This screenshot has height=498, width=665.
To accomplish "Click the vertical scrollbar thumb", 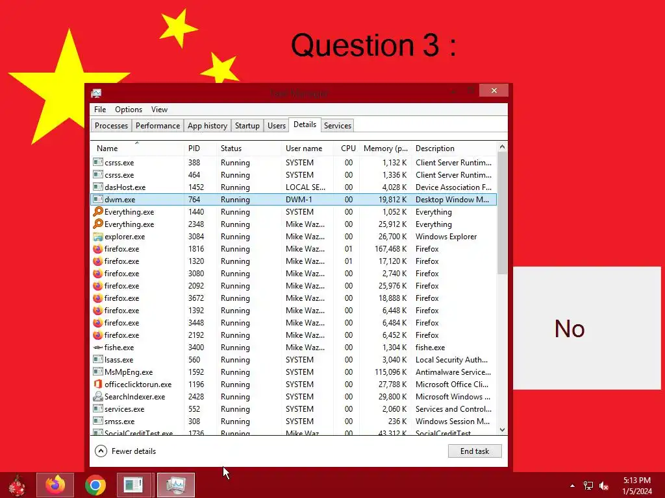I will point(502,213).
